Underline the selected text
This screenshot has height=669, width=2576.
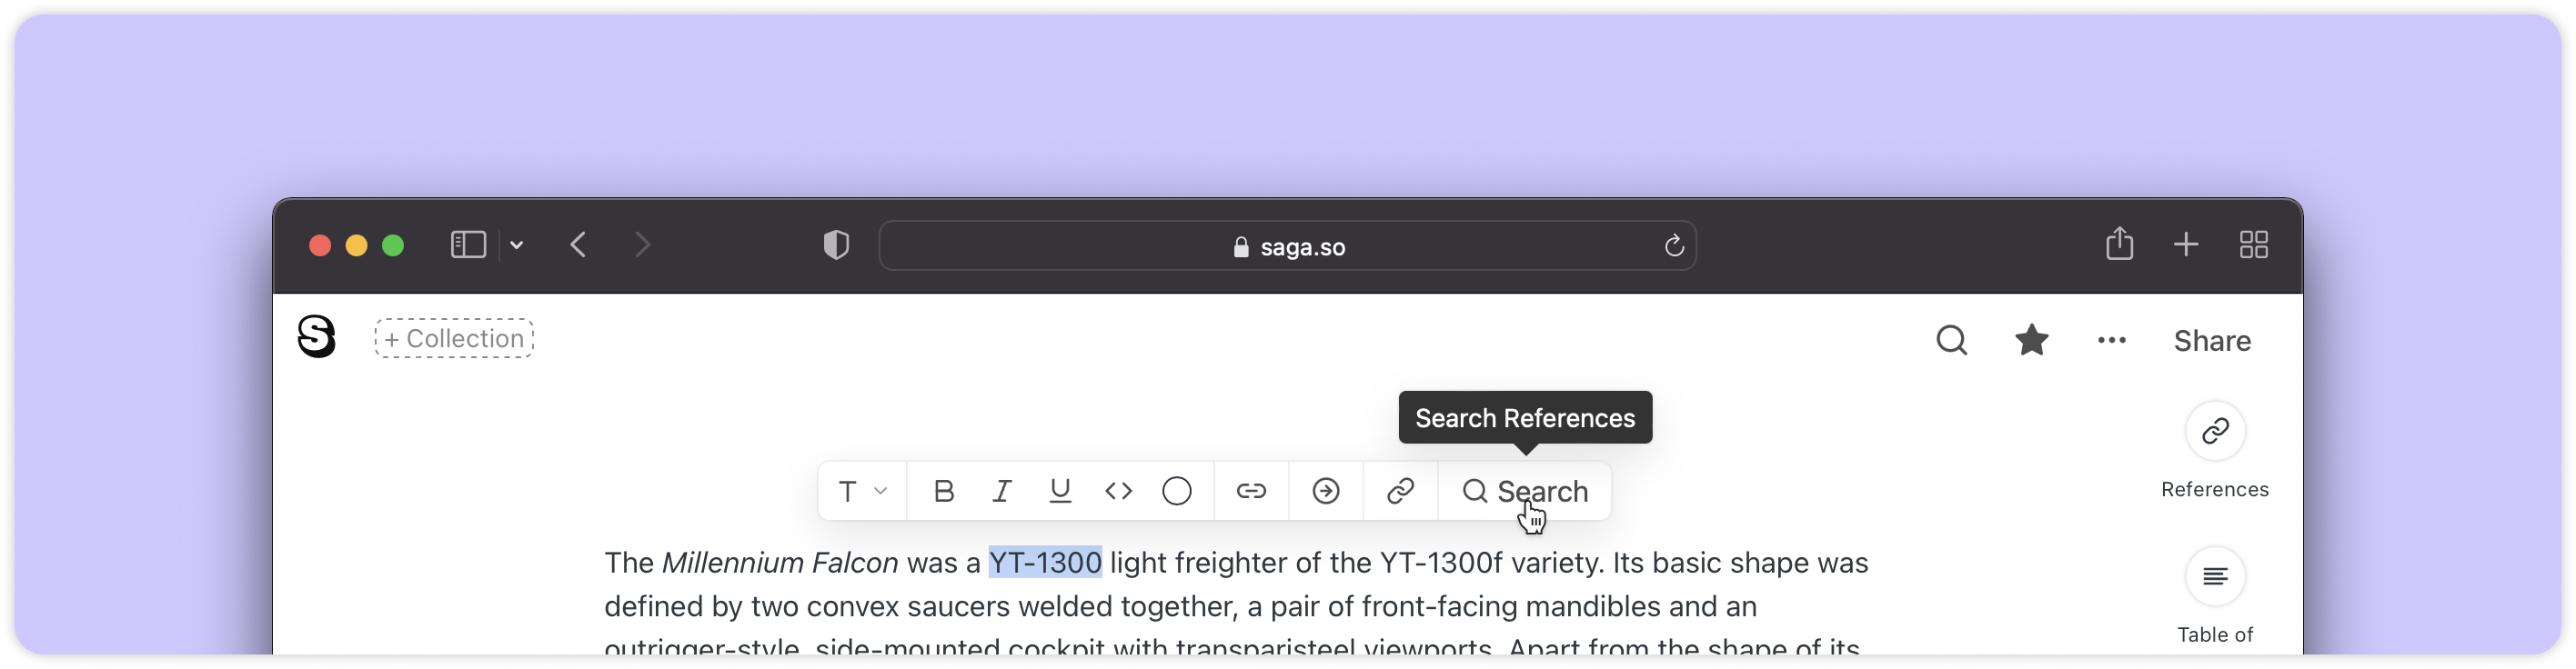pos(1060,491)
